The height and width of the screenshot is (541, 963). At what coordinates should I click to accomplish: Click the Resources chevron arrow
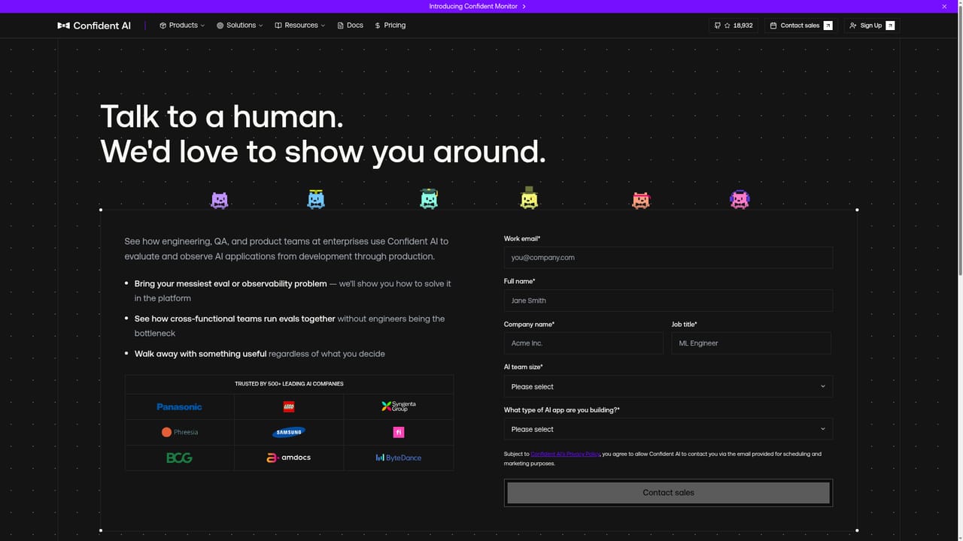[323, 26]
